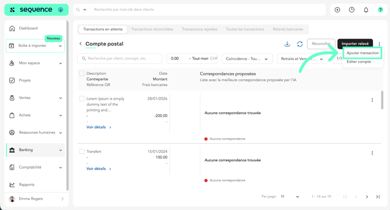Expand the Comptabilité chevron
This screenshot has height=210, width=390.
coord(61,168)
